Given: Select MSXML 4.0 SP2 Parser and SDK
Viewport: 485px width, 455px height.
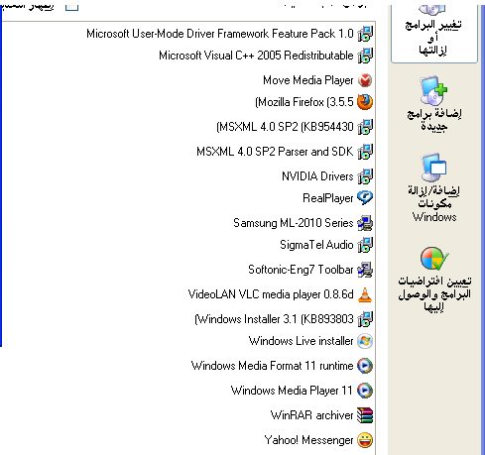Looking at the screenshot, I should (x=188, y=152).
